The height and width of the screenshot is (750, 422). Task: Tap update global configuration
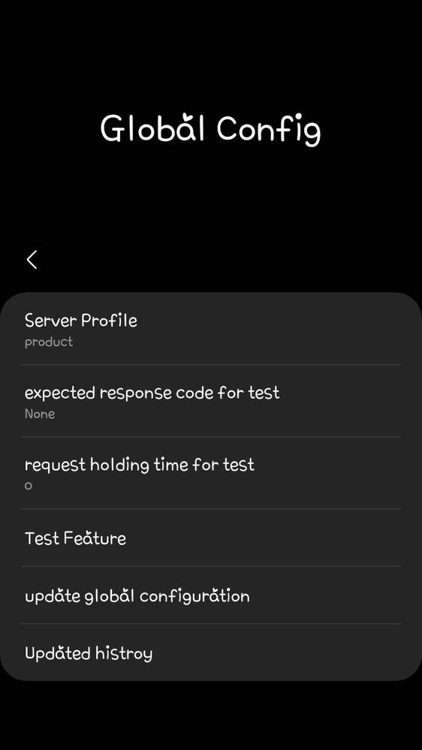coord(211,595)
